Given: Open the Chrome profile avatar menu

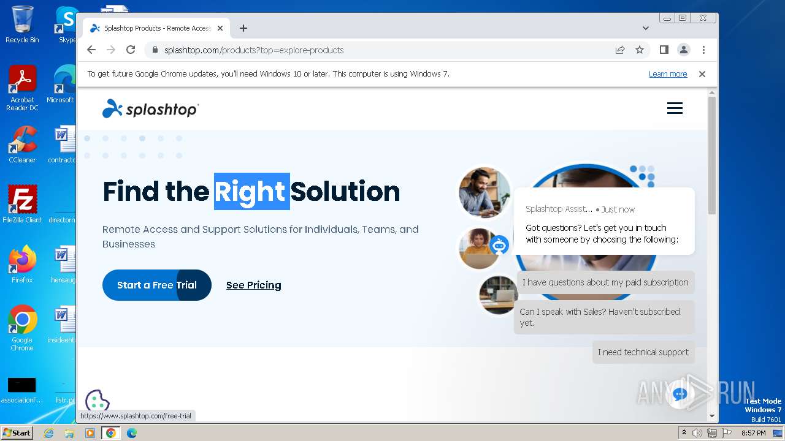Looking at the screenshot, I should point(683,50).
